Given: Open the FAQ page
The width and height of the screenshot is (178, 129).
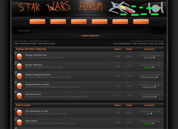Looking at the screenshot, I should click(37, 21).
